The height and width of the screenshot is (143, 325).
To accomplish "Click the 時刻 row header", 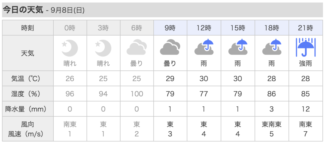I will 28,28.
